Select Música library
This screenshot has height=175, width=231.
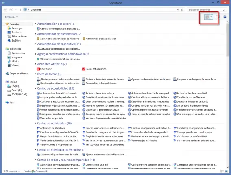coord(13,61)
